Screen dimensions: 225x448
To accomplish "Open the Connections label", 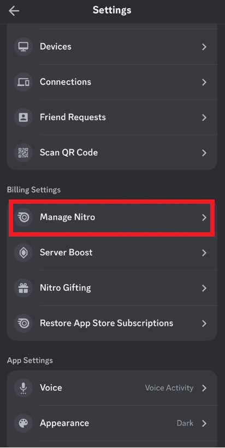I will (66, 82).
